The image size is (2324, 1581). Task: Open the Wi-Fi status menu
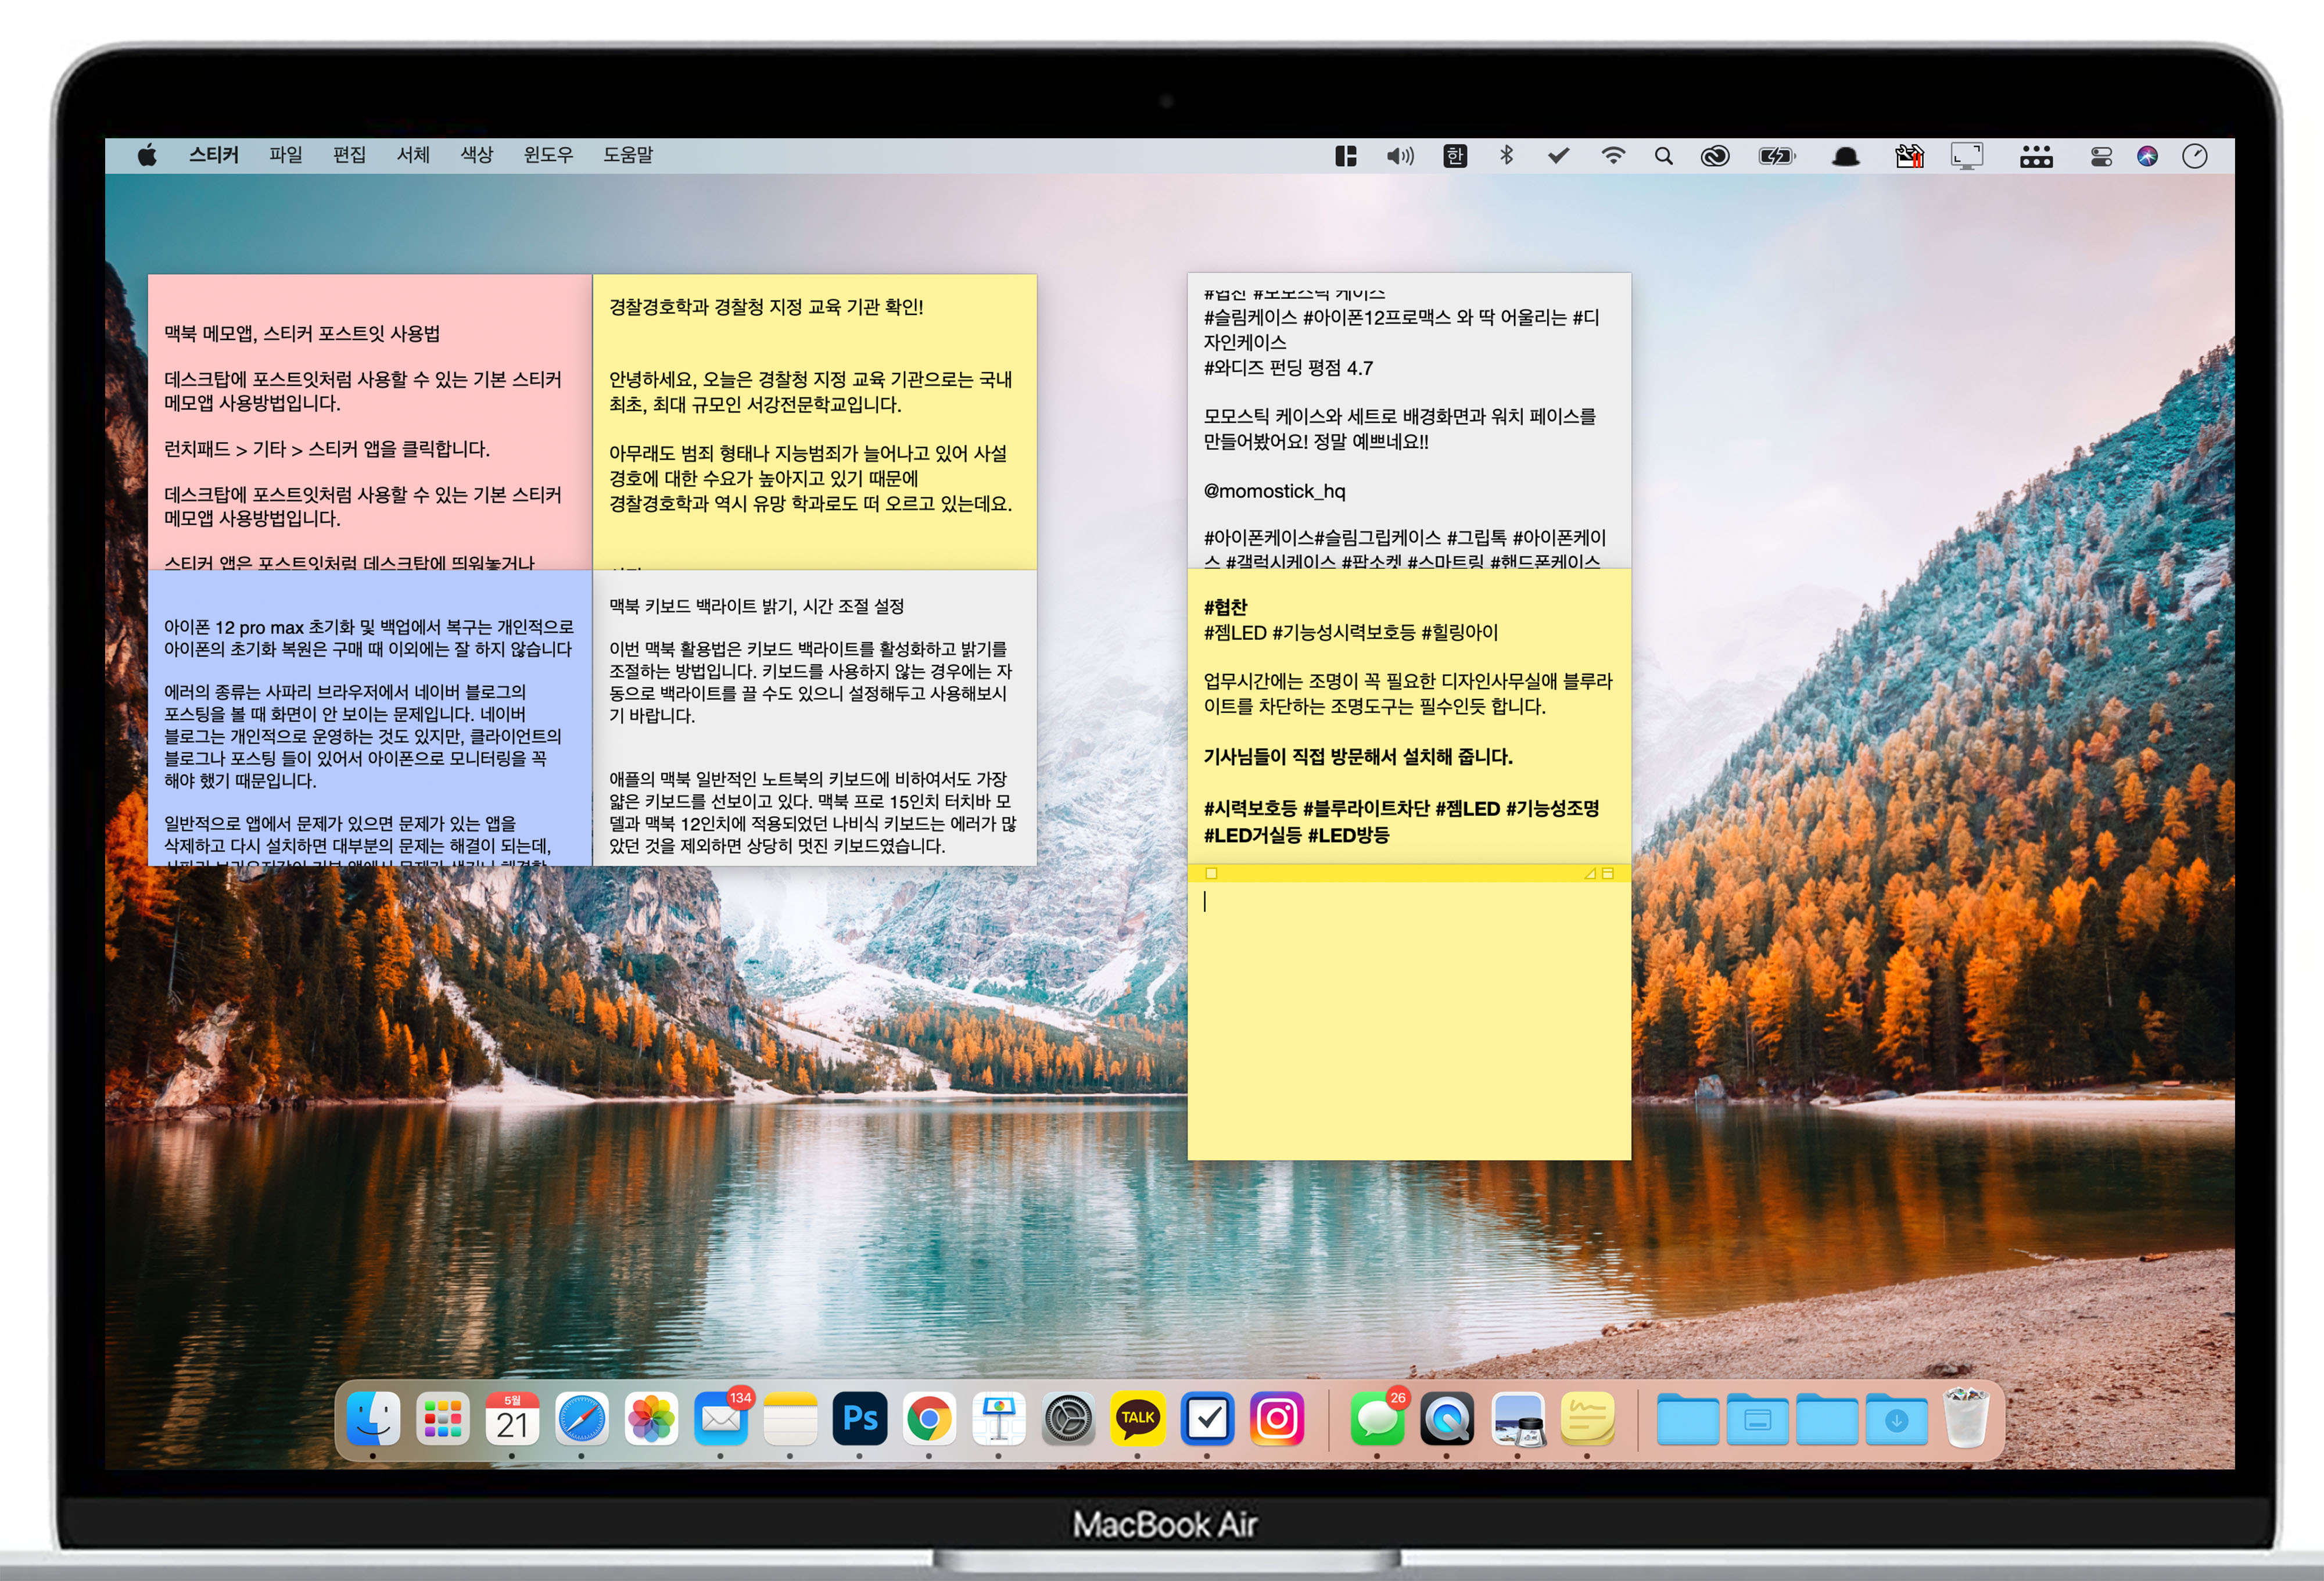[x=1613, y=156]
